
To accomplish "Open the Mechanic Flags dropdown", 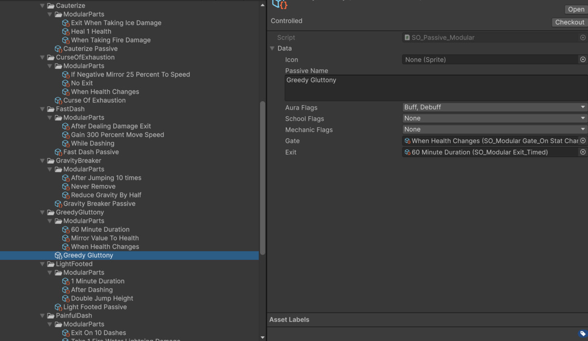I will point(494,129).
